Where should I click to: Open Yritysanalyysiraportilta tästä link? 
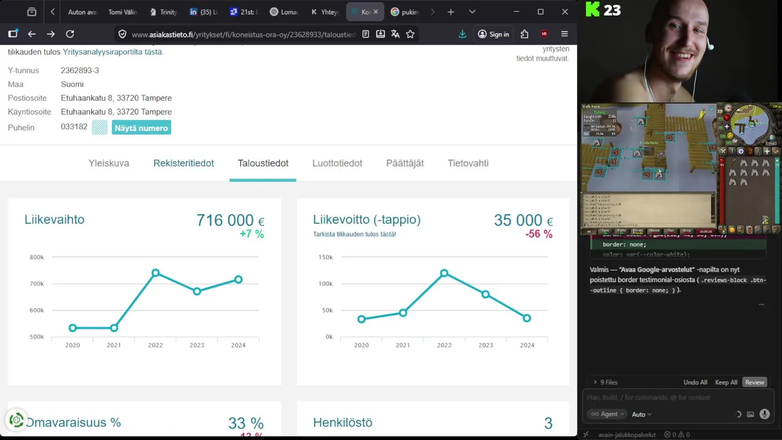[113, 52]
